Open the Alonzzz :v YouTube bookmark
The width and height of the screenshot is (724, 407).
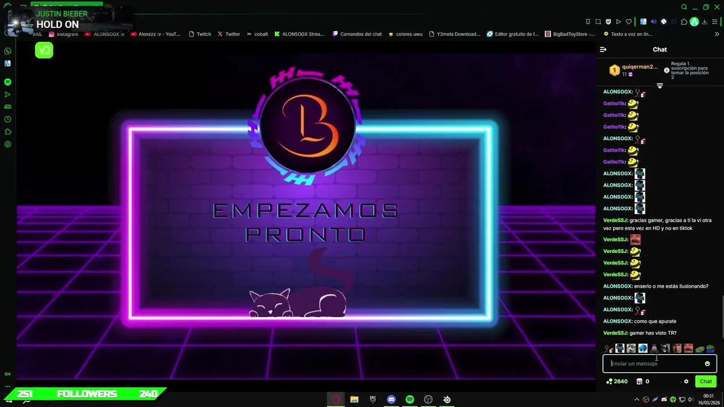(x=156, y=34)
